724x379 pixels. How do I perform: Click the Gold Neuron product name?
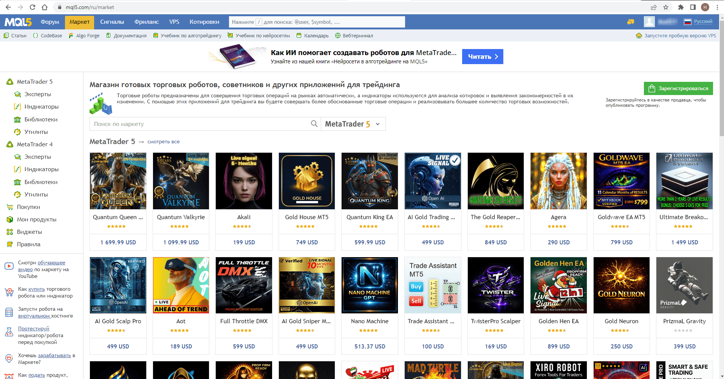point(622,321)
